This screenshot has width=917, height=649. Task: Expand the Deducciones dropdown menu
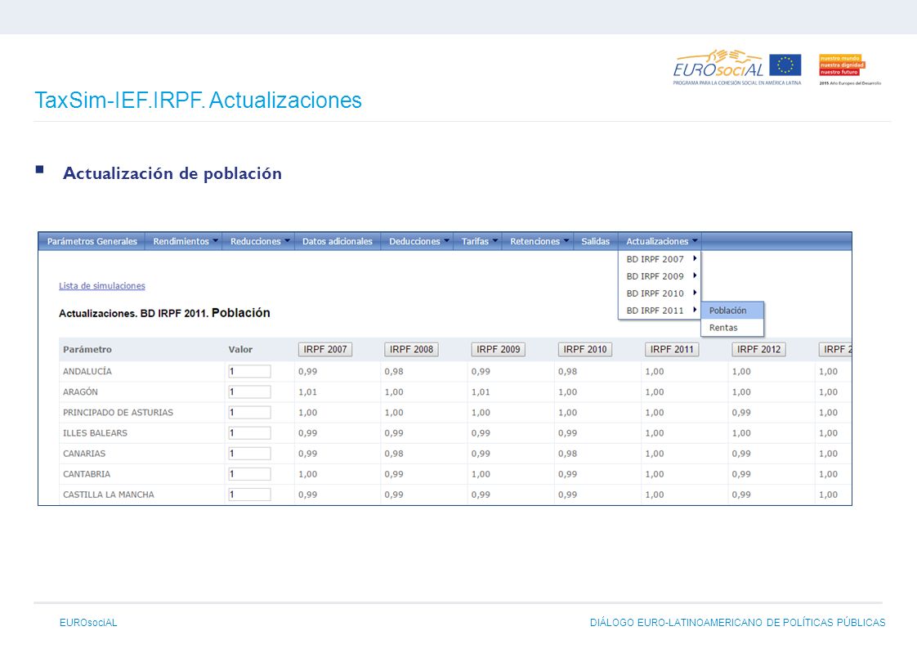pyautogui.click(x=418, y=241)
